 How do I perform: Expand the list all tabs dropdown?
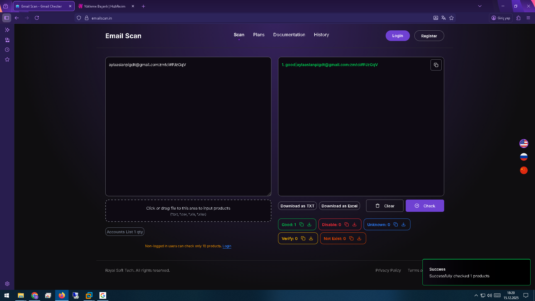click(480, 6)
